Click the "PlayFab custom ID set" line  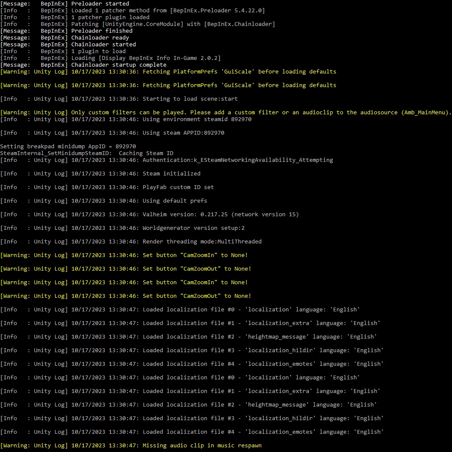coord(107,187)
